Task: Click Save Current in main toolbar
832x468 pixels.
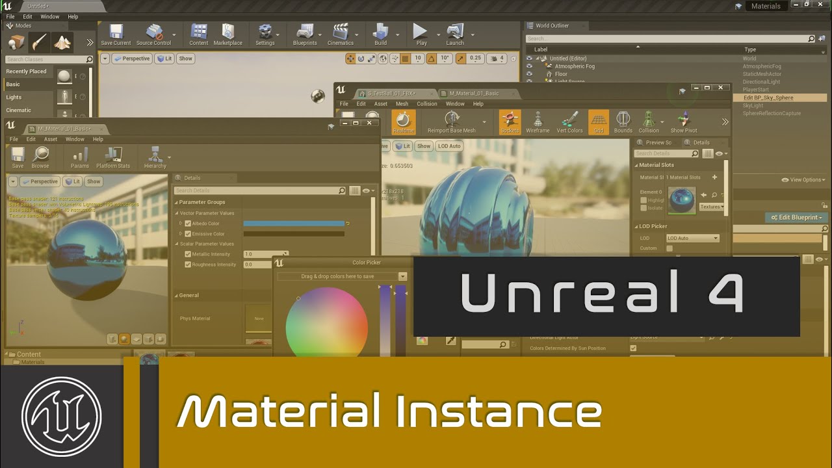Action: coord(116,35)
